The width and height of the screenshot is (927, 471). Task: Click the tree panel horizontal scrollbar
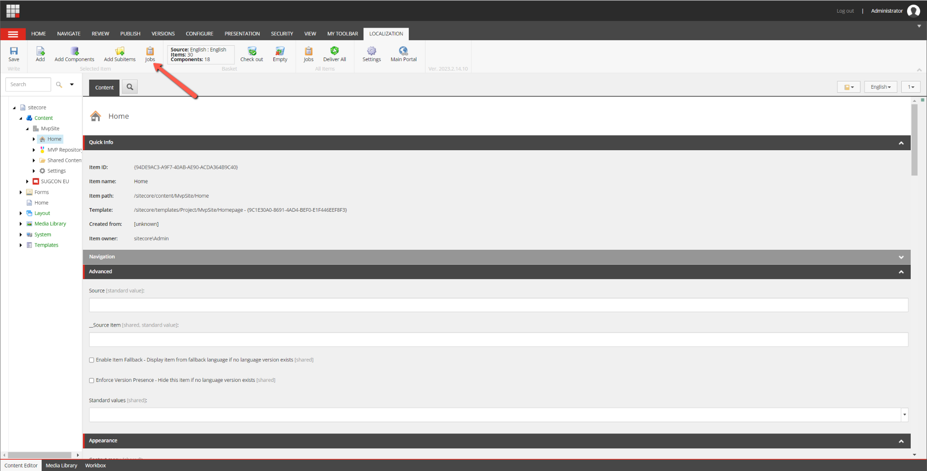(40, 455)
